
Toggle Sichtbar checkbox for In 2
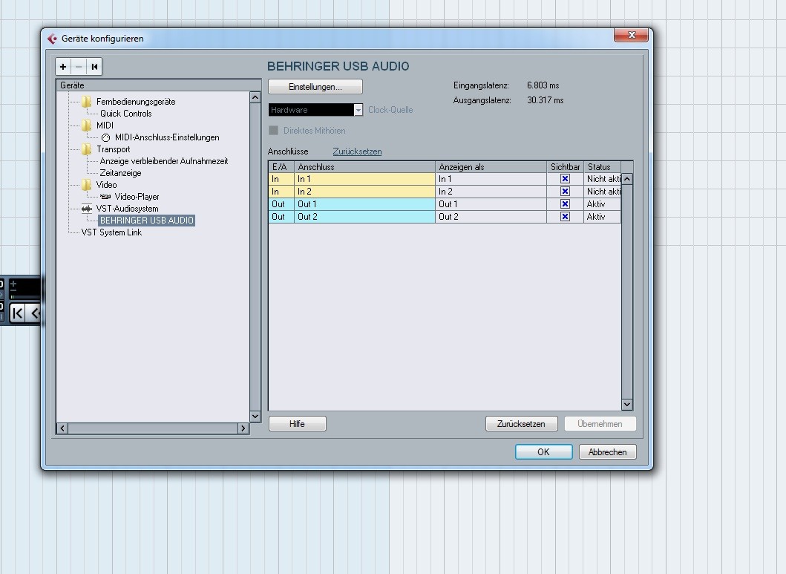(565, 192)
